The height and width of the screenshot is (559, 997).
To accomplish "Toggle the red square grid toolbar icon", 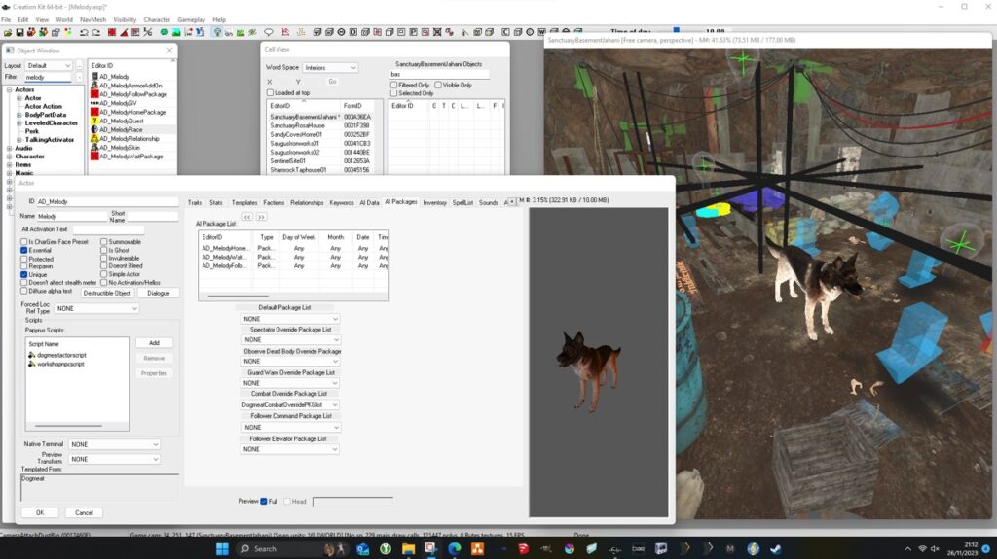I will pyautogui.click(x=112, y=32).
